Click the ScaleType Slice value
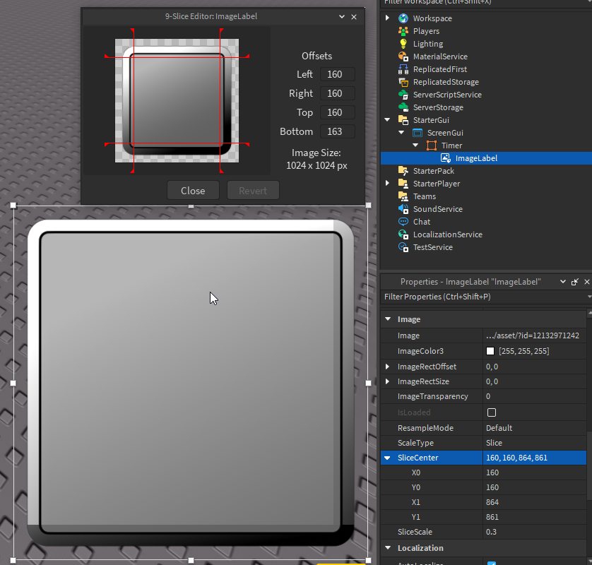 tap(495, 443)
